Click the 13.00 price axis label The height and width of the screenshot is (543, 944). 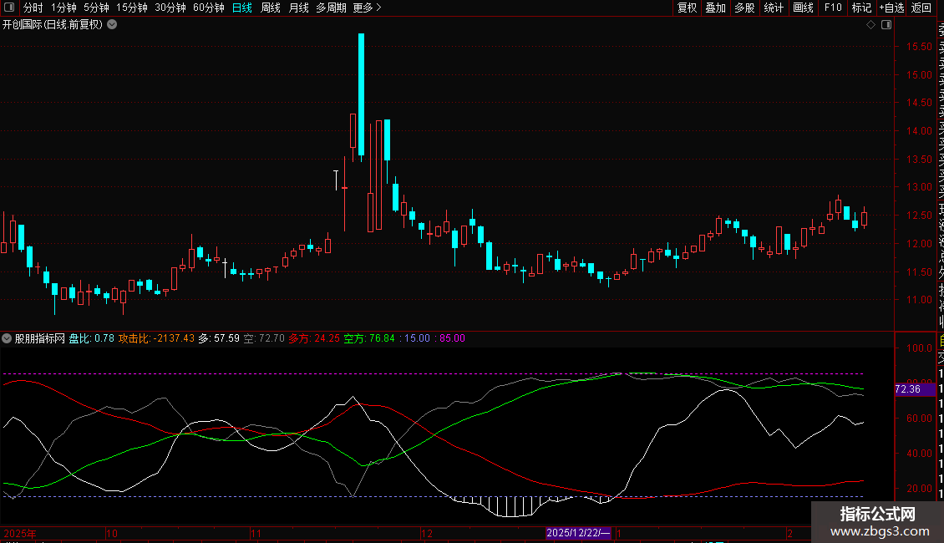point(919,187)
